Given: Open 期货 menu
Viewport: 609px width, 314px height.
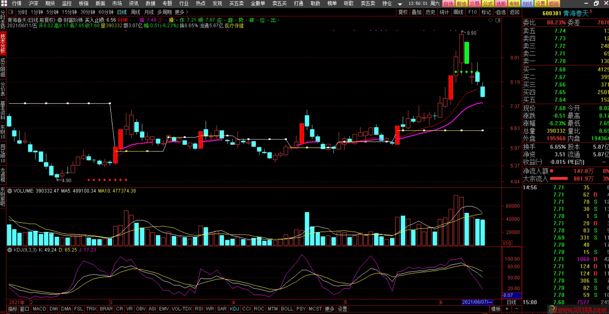Looking at the screenshot, I should (50, 4).
